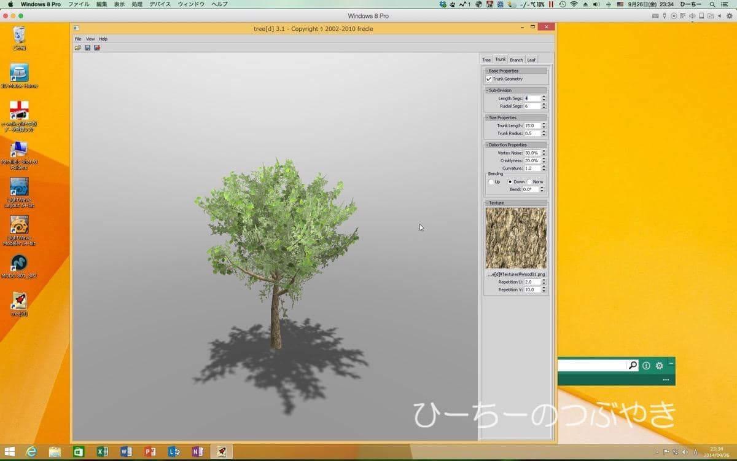Open the File menu
Screen dimensions: 737x461
(78, 39)
